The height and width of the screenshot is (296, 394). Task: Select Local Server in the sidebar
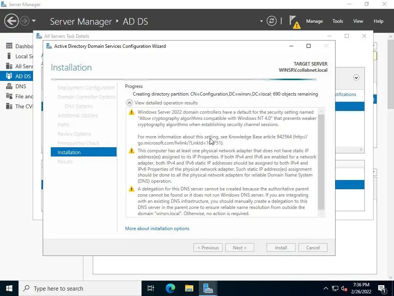17,56
